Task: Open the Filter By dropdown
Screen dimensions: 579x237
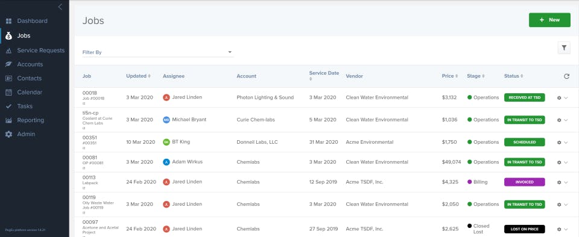Action: pos(158,52)
